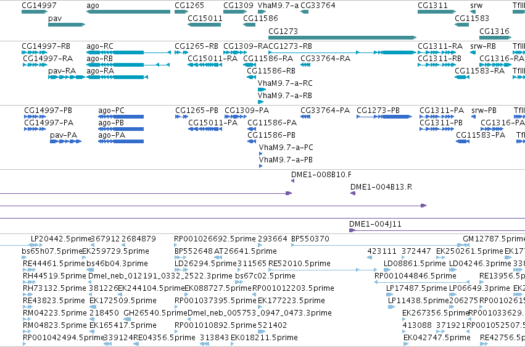The width and height of the screenshot is (525, 347).
Task: Select the RH44519.5prime EST label
Action: click(x=54, y=277)
